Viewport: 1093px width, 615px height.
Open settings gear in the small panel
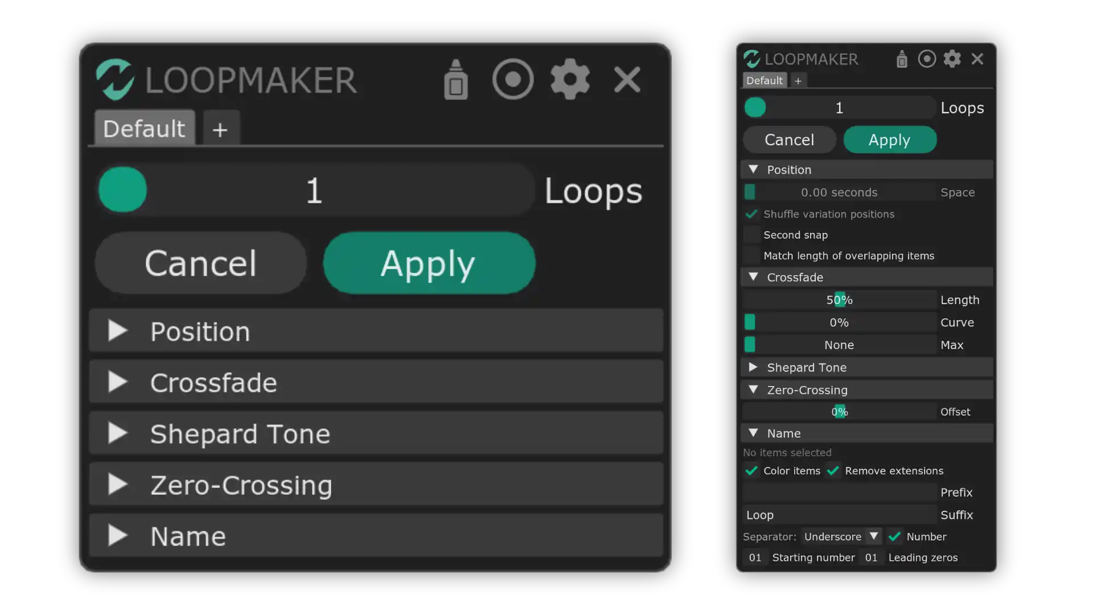(952, 59)
